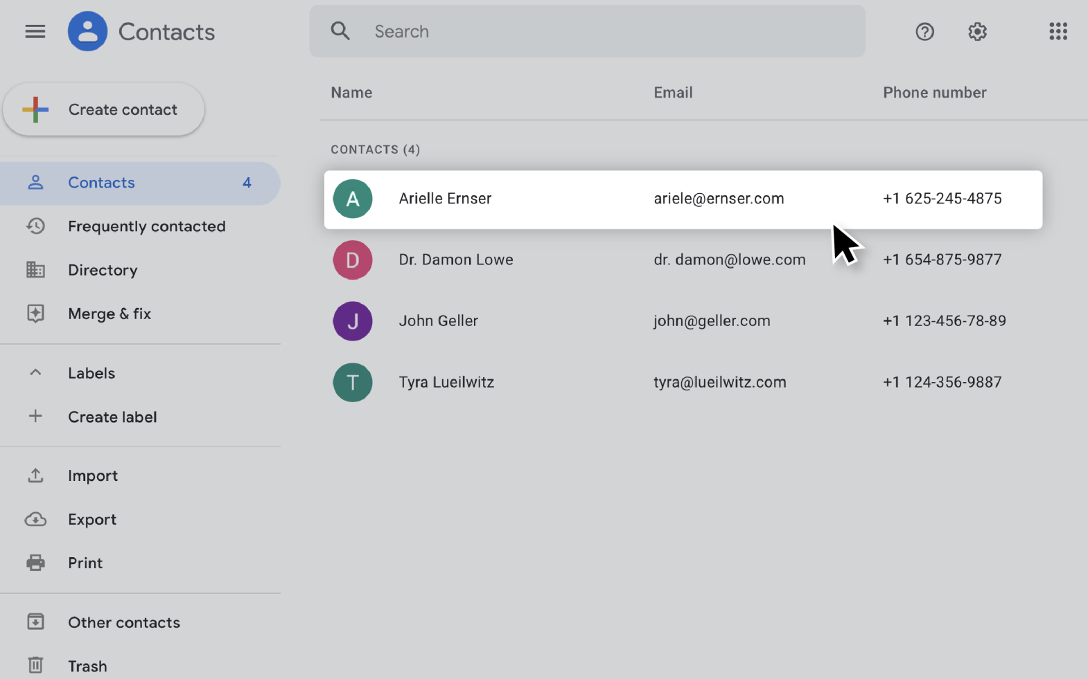Screen dimensions: 1088x679
Task: Go to Directory in sidebar
Action: 103,270
